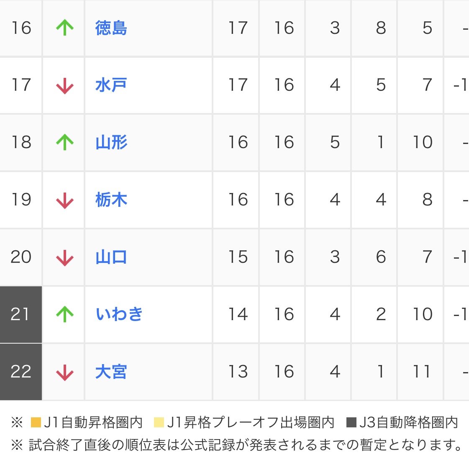Click the green up arrow beside いわき
The image size is (469, 455).
(x=65, y=314)
